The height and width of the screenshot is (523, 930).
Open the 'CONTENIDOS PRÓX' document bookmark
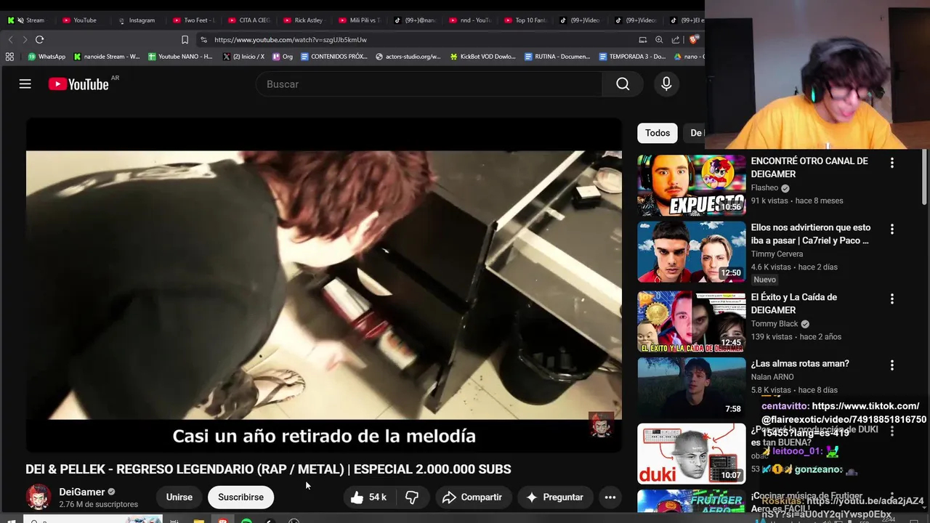[334, 57]
